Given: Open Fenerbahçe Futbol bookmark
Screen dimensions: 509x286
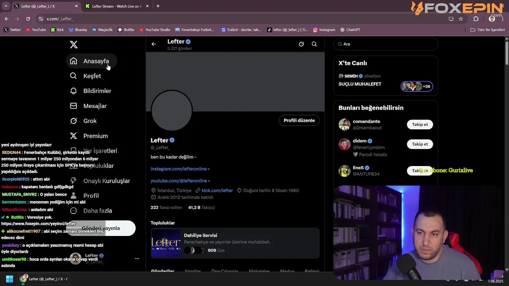Looking at the screenshot, I should (x=194, y=30).
